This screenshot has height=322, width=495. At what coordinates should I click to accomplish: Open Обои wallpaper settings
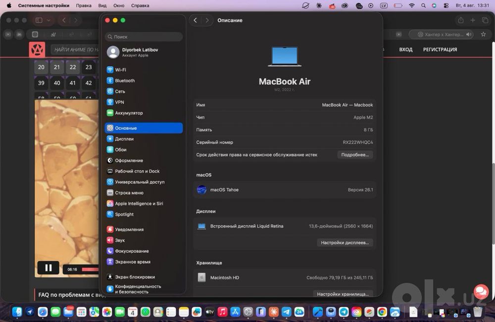[144, 150]
